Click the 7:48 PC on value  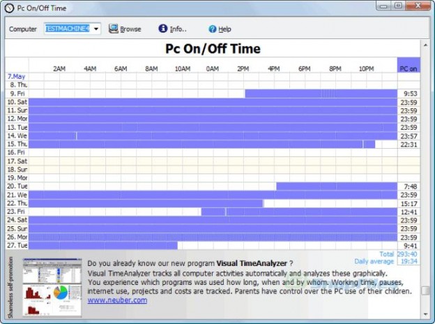411,186
